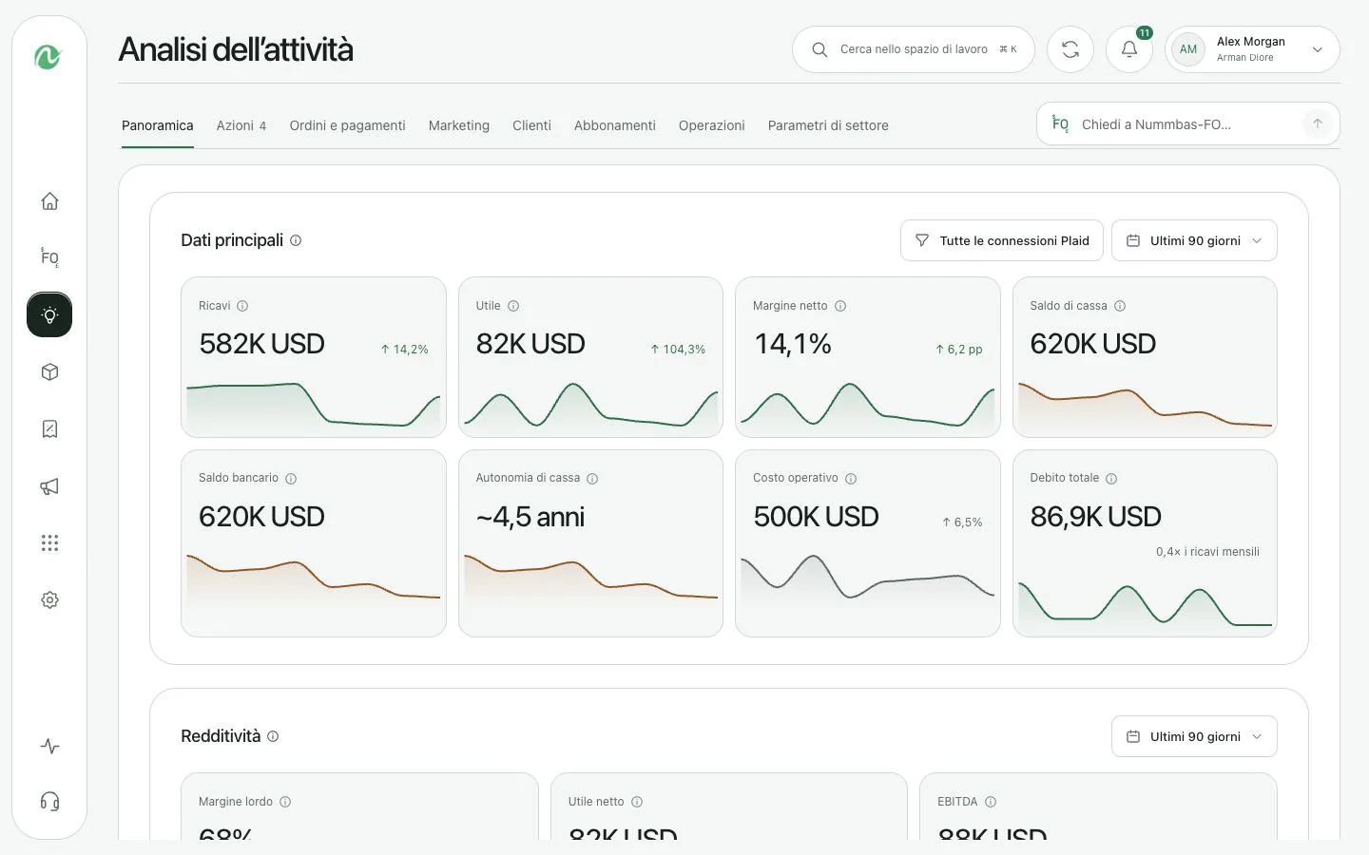Image resolution: width=1369 pixels, height=855 pixels.
Task: Show info icon next to Ricavi
Action: click(x=242, y=306)
